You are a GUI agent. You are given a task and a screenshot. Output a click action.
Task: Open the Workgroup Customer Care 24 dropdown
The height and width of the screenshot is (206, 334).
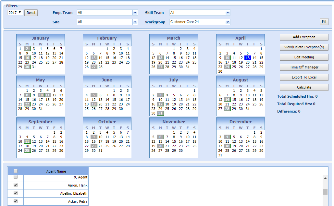[228, 22]
